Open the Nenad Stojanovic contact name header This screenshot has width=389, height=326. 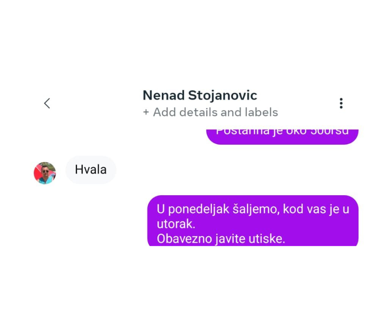click(200, 96)
